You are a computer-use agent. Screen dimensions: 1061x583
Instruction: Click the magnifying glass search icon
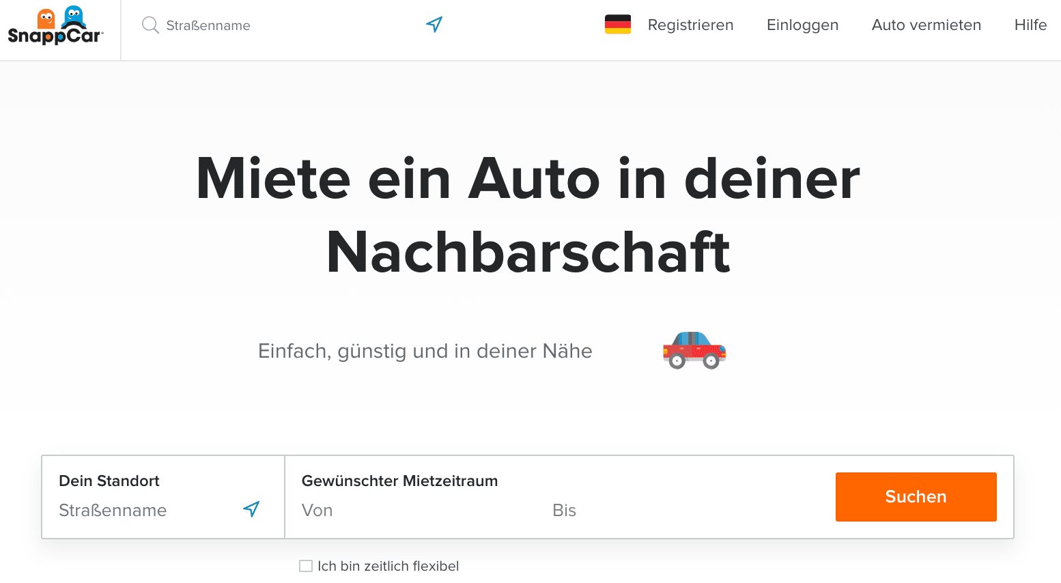[150, 25]
